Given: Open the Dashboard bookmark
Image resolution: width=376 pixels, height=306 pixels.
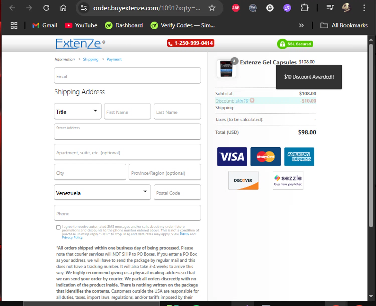Looking at the screenshot, I should click(x=124, y=25).
